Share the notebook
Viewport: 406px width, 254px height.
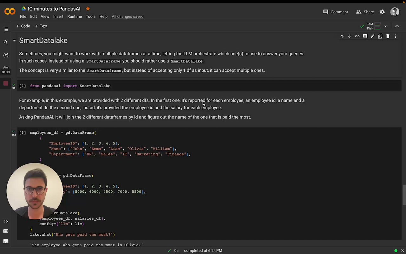click(365, 12)
